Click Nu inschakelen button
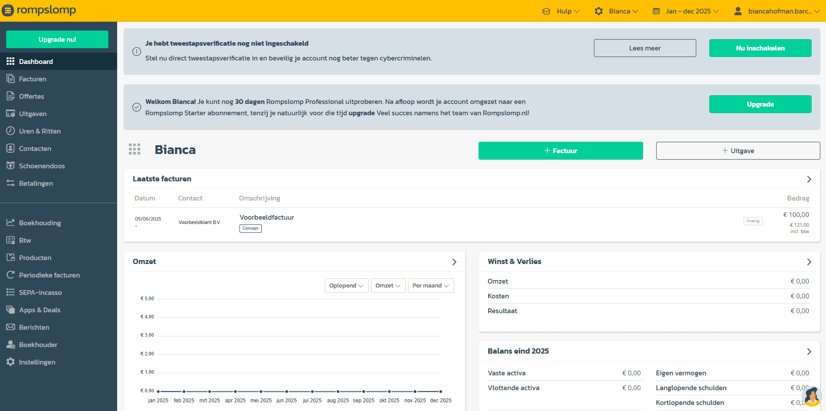The width and height of the screenshot is (826, 411). tap(760, 48)
